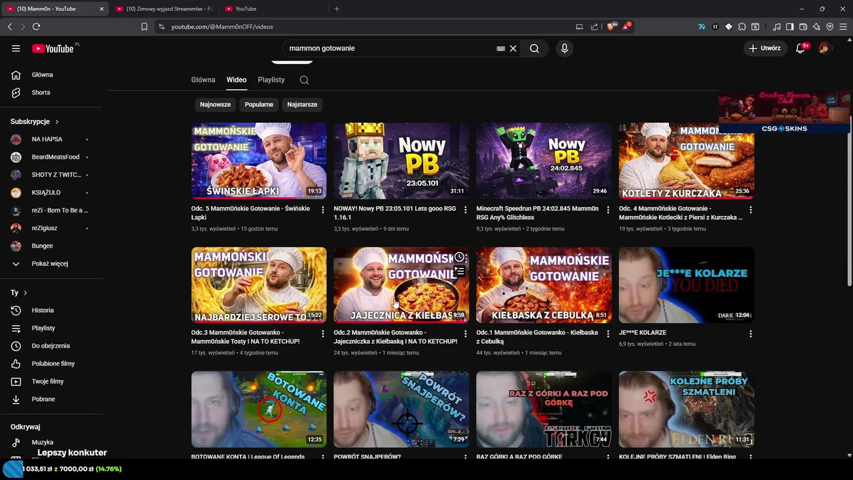The width and height of the screenshot is (853, 480).
Task: Open more options for JE***E KOLARZE video
Action: point(750,333)
